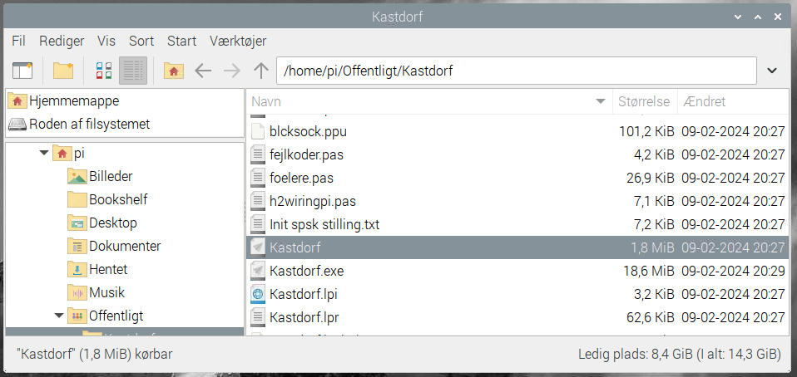
Task: Create a new folder via toolbar icon
Action: [63, 71]
